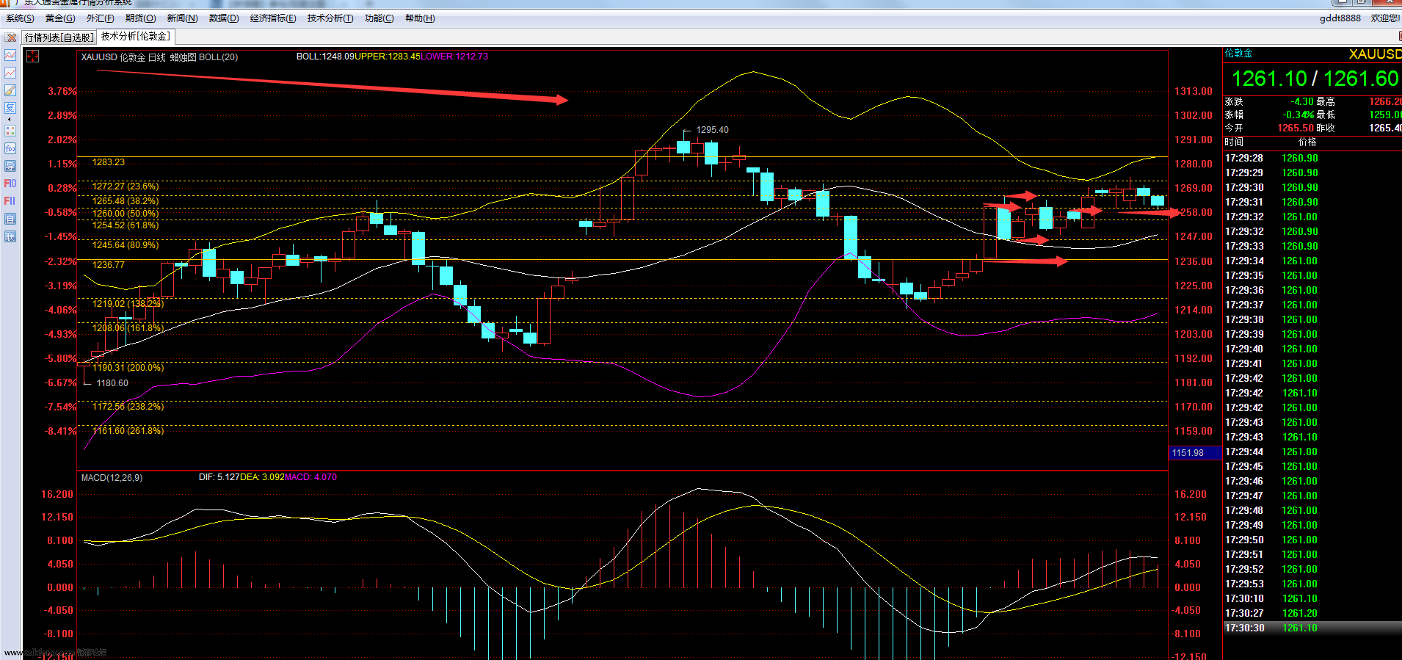The width and height of the screenshot is (1402, 660).
Task: Select the 技术分析[伦敦金] tab
Action: (136, 36)
